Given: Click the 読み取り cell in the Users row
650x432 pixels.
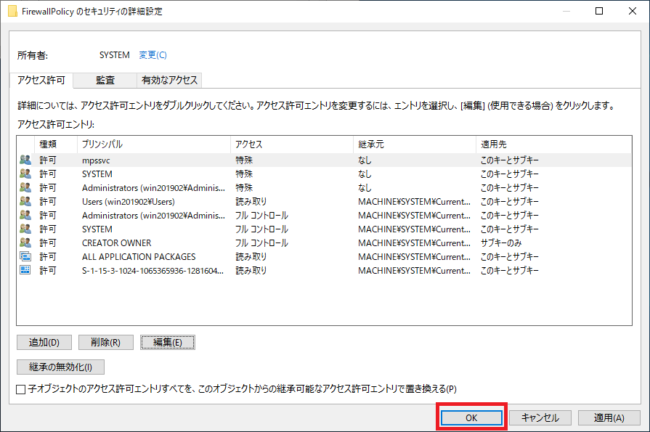Looking at the screenshot, I should click(251, 201).
